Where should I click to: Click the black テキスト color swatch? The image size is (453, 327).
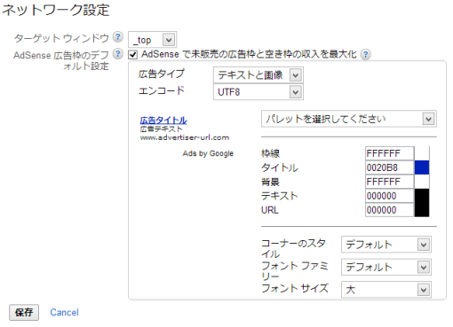coord(422,196)
